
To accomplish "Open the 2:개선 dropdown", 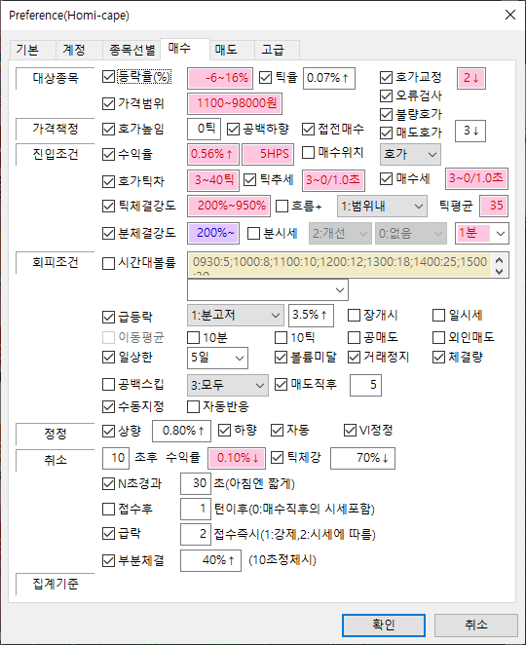I will point(340,234).
